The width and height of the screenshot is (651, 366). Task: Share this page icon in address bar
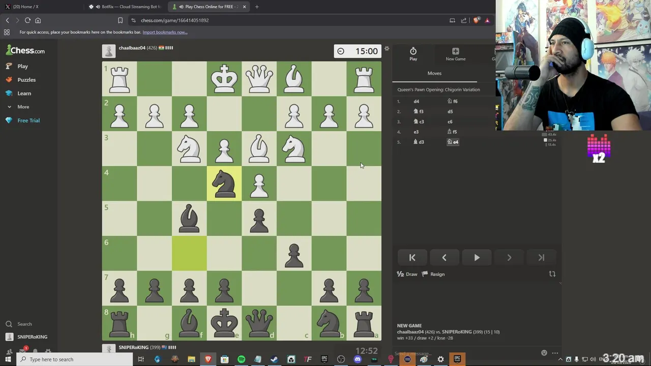coord(463,20)
